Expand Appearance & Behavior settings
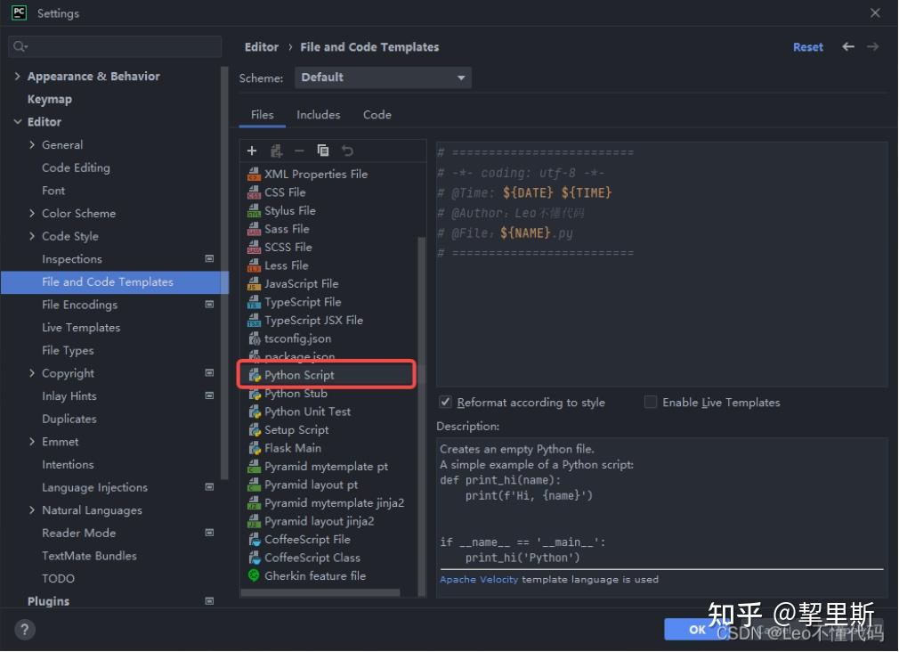Viewport: 899px width, 652px height. pos(16,76)
